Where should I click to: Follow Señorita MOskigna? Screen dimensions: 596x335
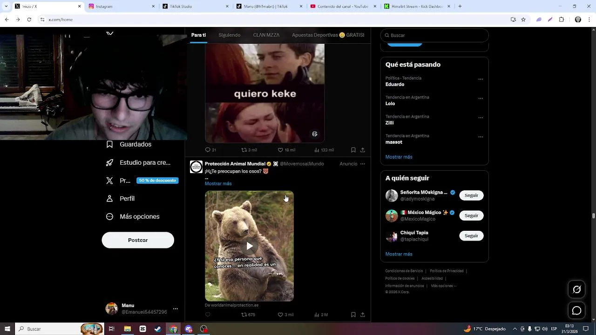pos(471,195)
